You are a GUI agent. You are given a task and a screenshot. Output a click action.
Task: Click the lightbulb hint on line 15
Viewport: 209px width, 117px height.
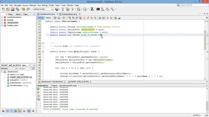40,35
